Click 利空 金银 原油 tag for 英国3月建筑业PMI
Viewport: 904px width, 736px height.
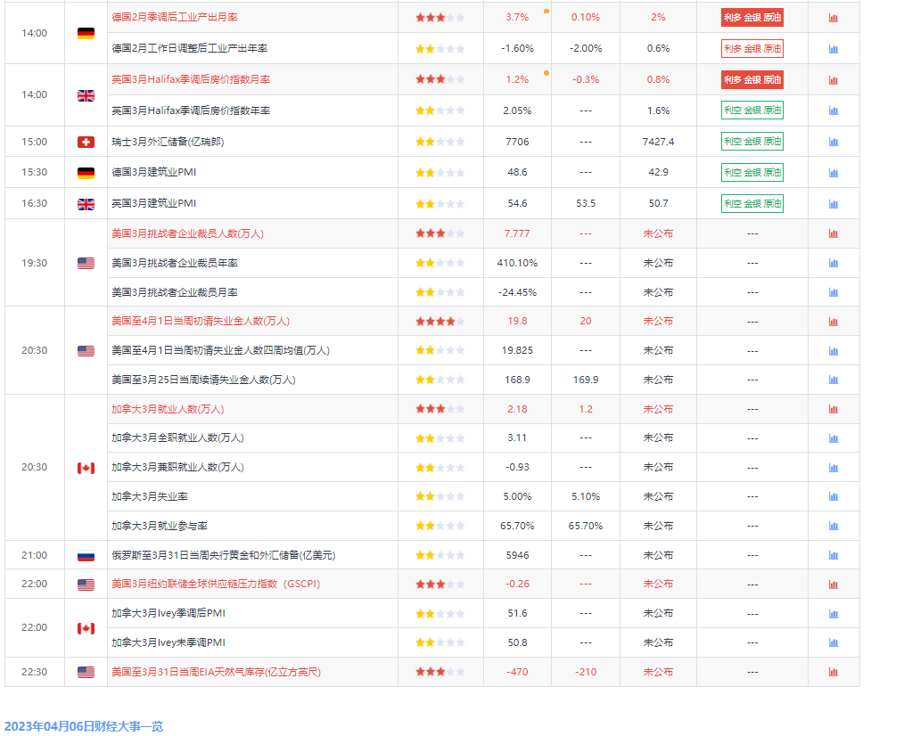coord(752,203)
